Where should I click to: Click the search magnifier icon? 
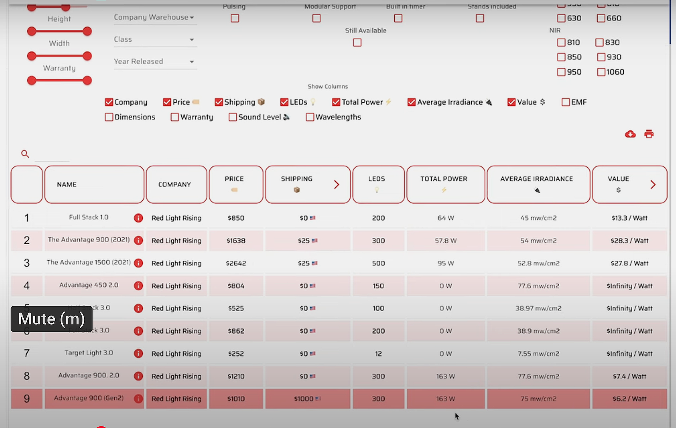click(x=25, y=154)
